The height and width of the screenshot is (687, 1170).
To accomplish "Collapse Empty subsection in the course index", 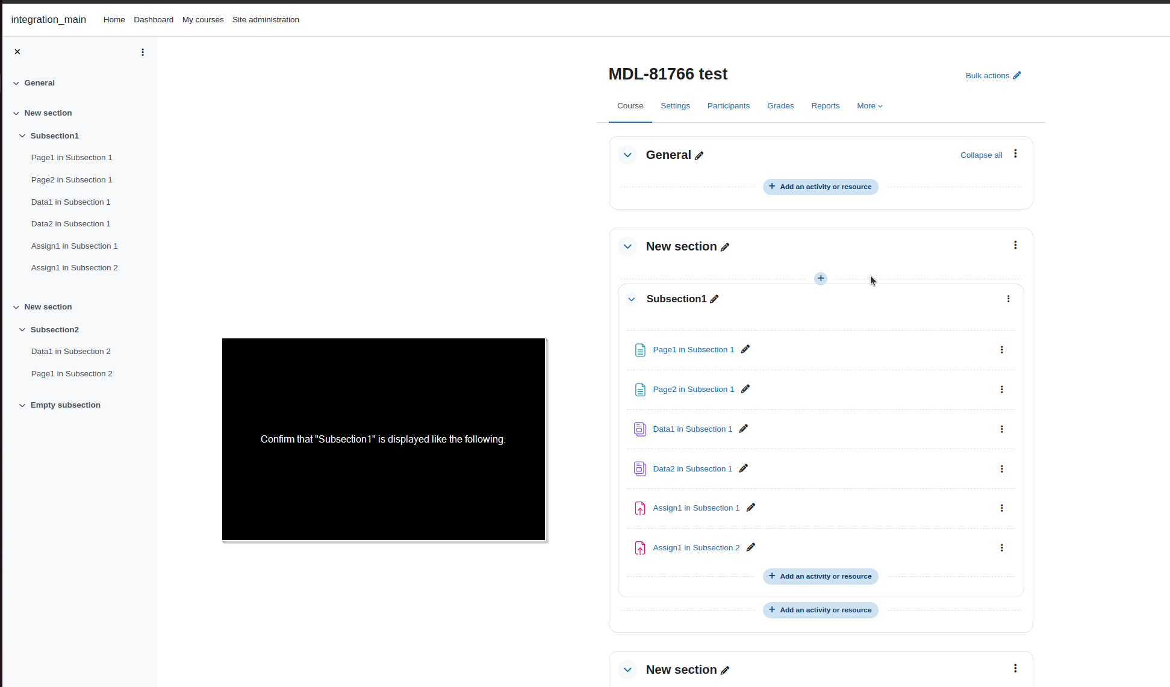I will (x=22, y=405).
